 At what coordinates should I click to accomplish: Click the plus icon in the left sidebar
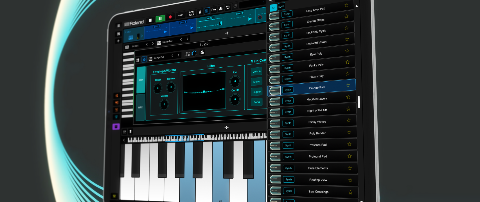[x=118, y=41]
